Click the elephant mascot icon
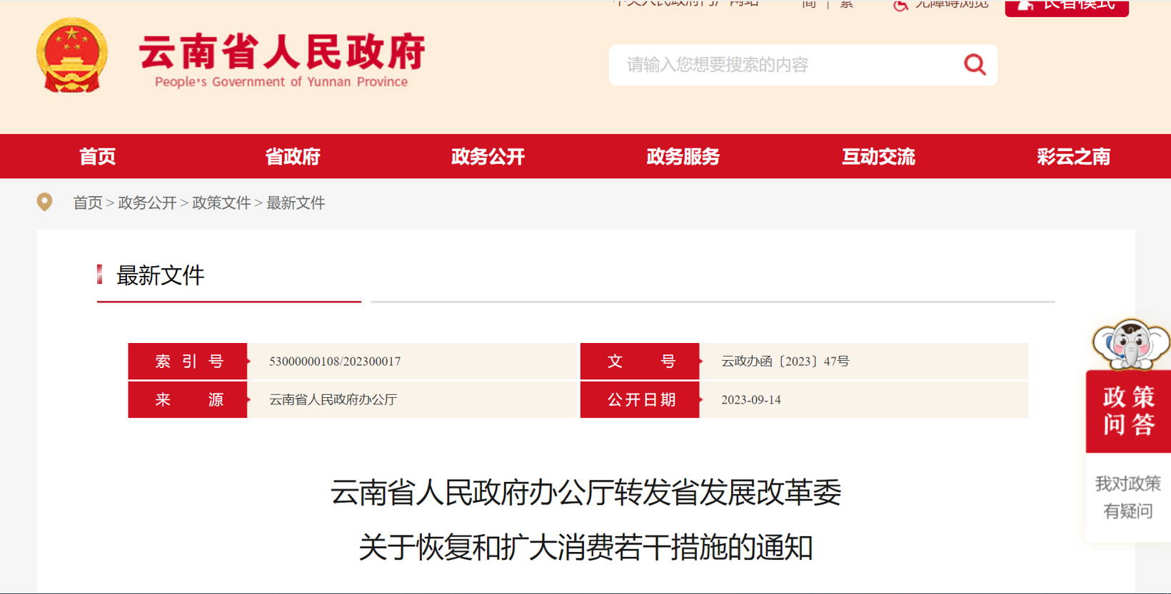The image size is (1171, 594). [1130, 344]
